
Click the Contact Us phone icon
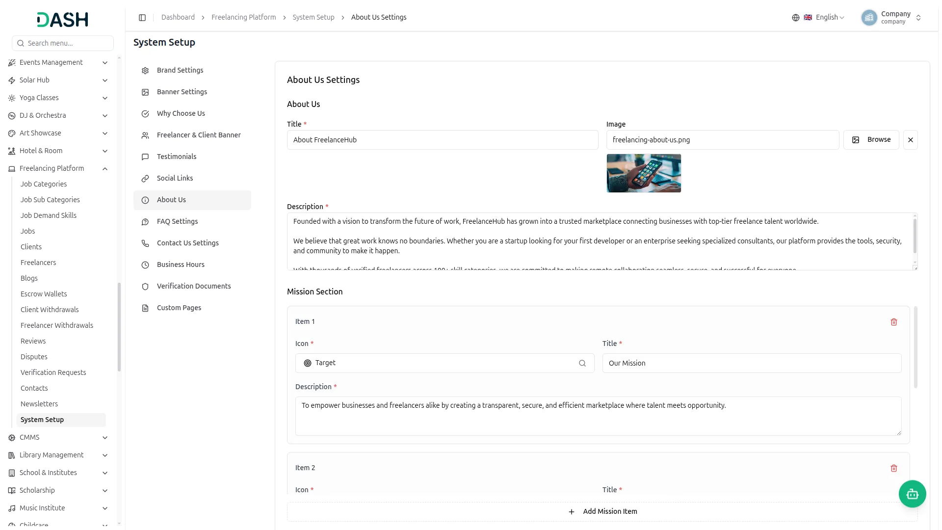click(x=145, y=243)
